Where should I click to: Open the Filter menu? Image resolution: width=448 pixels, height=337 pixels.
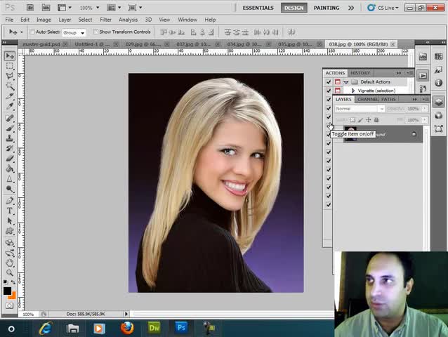105,20
